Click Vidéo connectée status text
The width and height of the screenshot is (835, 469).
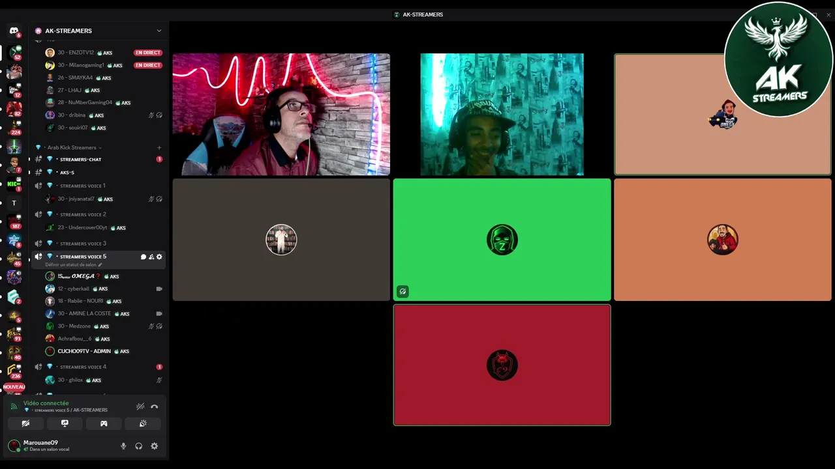point(46,403)
